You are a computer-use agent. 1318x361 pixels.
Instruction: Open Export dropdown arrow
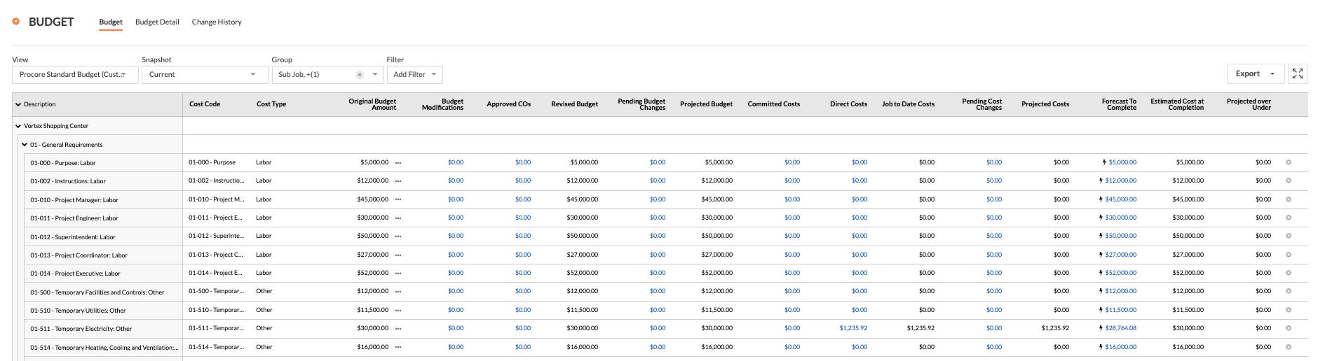[1272, 73]
